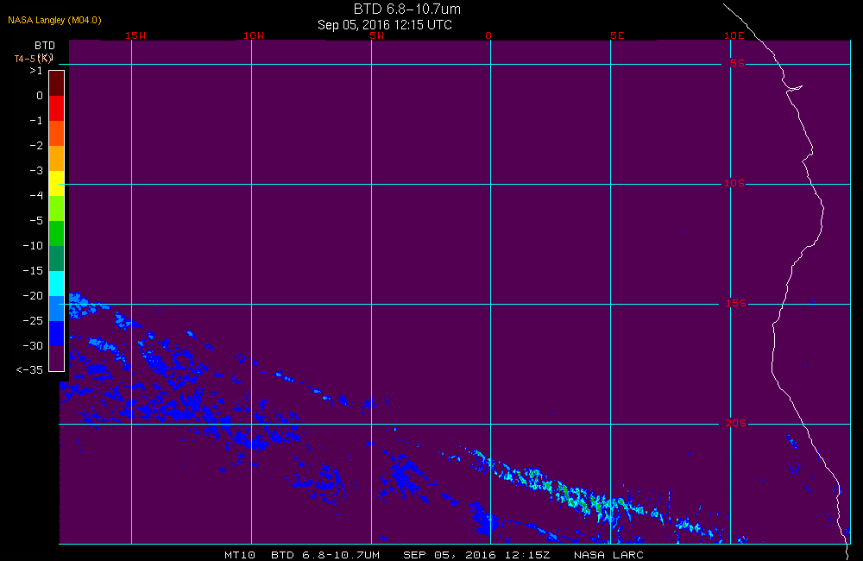
Task: Click the '0' longitude label
Action: point(488,35)
